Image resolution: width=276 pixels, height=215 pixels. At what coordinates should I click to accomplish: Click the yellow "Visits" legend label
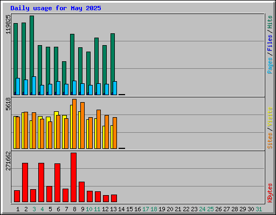pyautogui.click(x=270, y=117)
